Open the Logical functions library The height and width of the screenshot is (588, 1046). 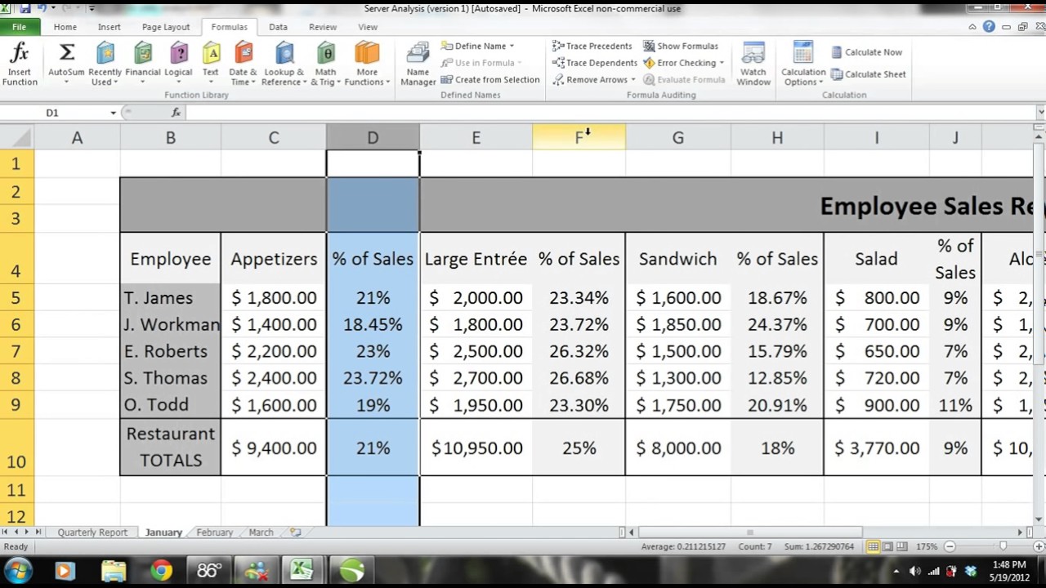(x=178, y=65)
